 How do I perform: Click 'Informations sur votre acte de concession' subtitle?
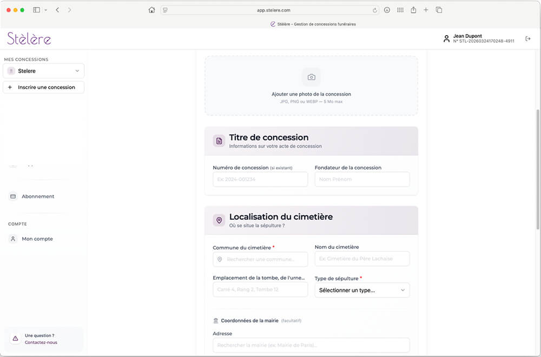click(x=275, y=146)
